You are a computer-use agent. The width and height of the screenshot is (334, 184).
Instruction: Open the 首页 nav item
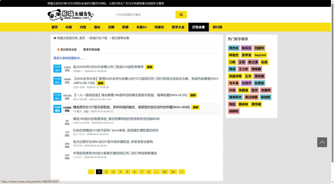pos(54,27)
